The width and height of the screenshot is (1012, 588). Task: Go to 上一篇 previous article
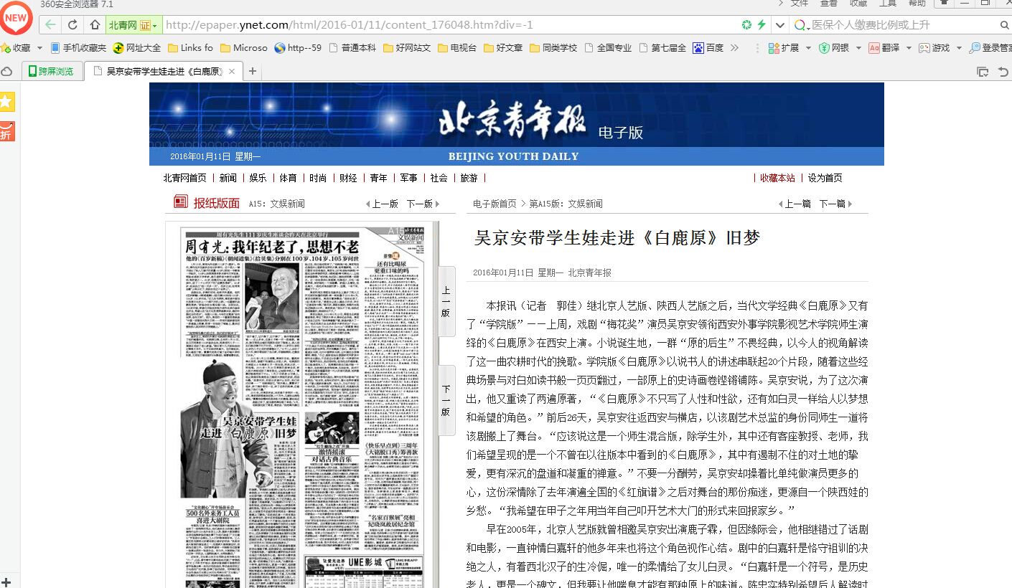(795, 204)
